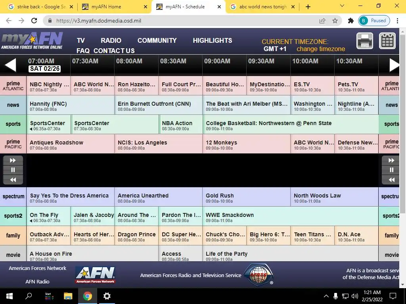Open Windows taskbar search
This screenshot has width=406, height=304.
pyautogui.click(x=29, y=296)
